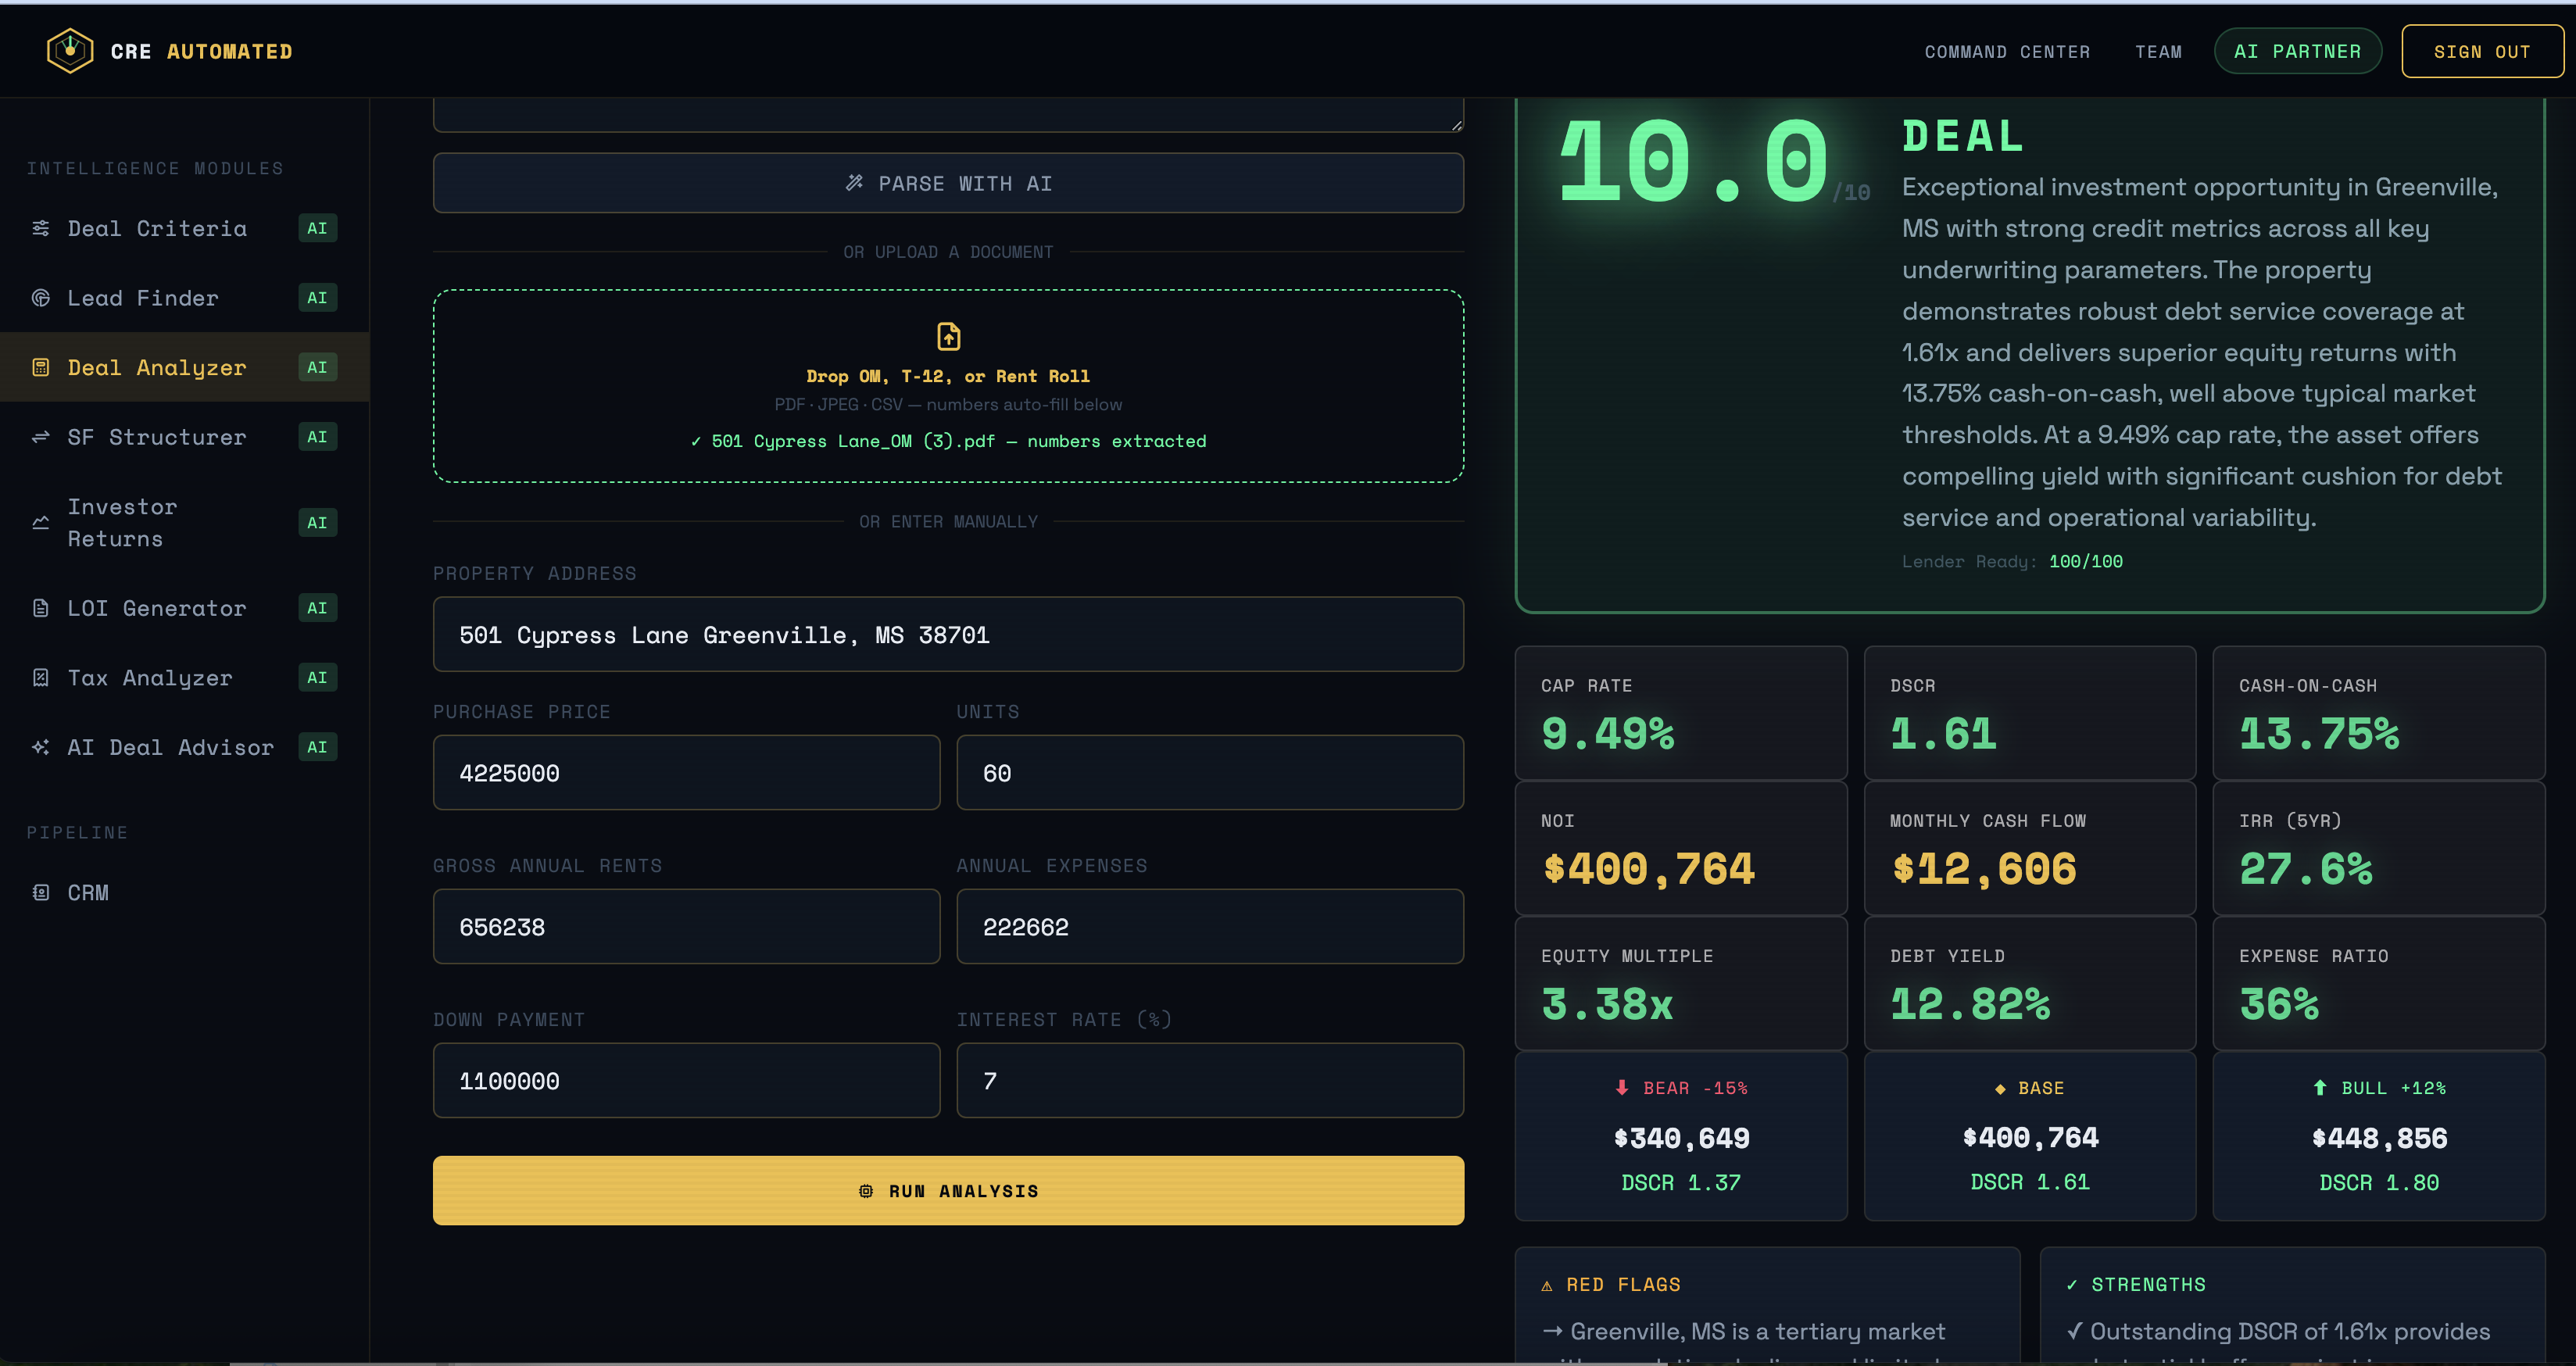Click the Annual Expenses field
Image resolution: width=2576 pixels, height=1366 pixels.
coord(1210,927)
